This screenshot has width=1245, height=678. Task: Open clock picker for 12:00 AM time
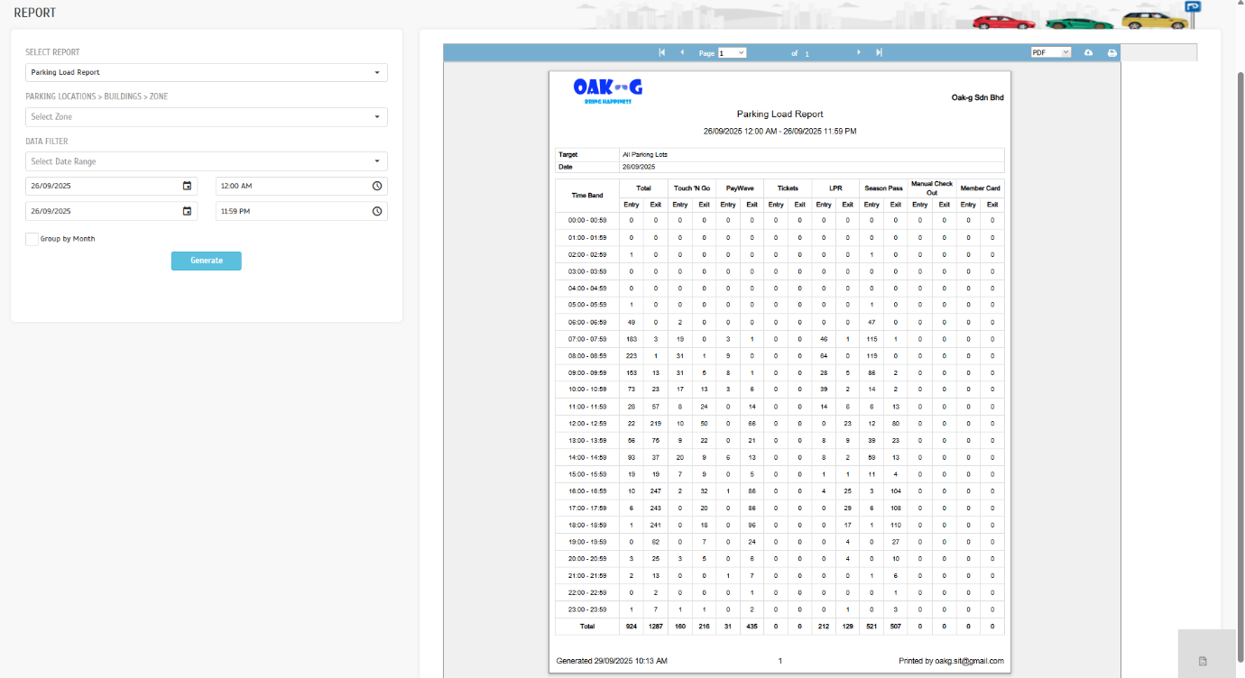click(x=377, y=186)
